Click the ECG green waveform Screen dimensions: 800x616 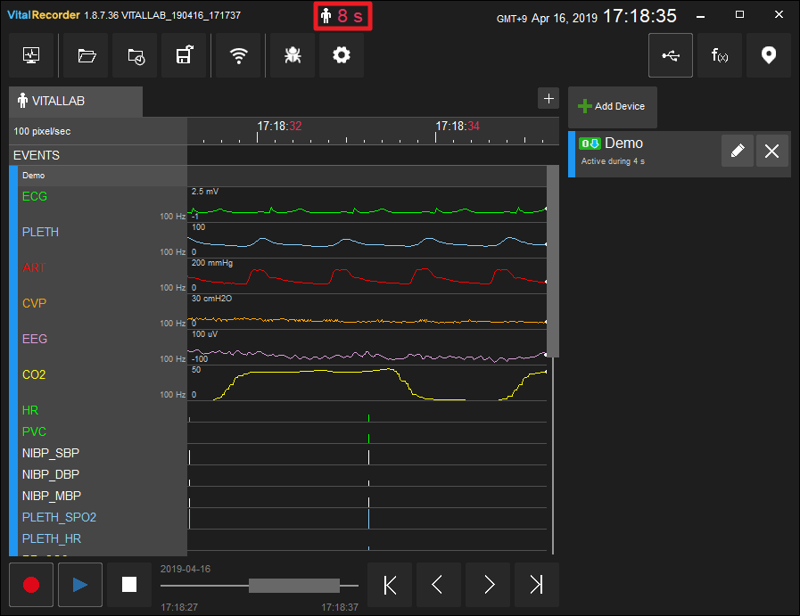click(367, 210)
